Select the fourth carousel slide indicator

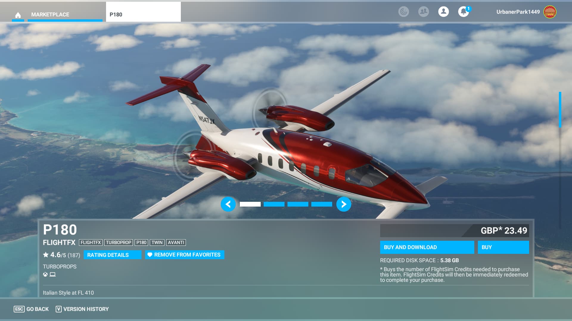click(322, 204)
